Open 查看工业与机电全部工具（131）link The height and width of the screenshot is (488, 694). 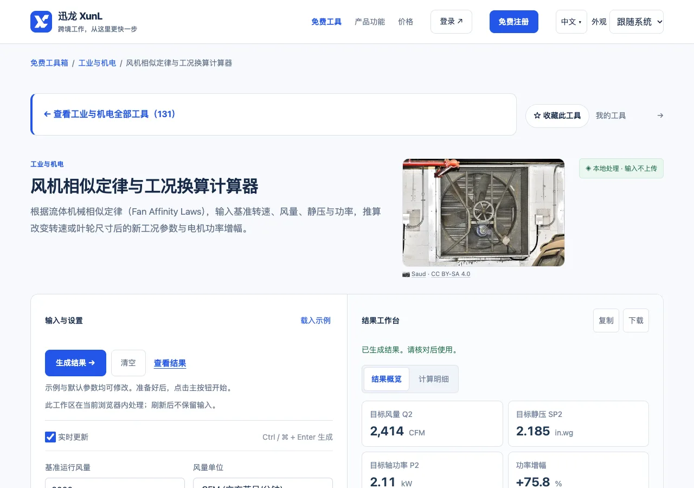coord(110,114)
